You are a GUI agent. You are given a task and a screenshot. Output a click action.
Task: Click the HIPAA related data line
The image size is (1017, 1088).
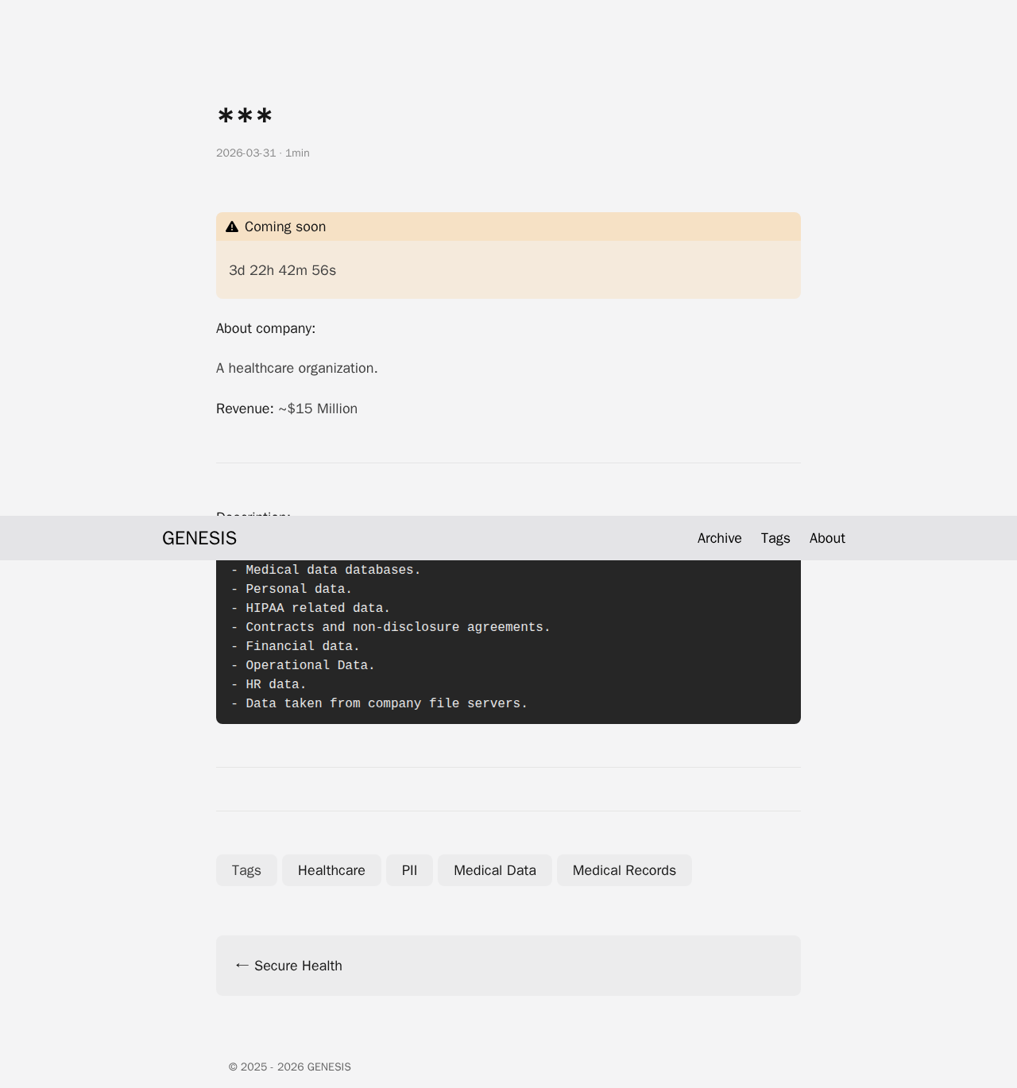click(x=317, y=608)
